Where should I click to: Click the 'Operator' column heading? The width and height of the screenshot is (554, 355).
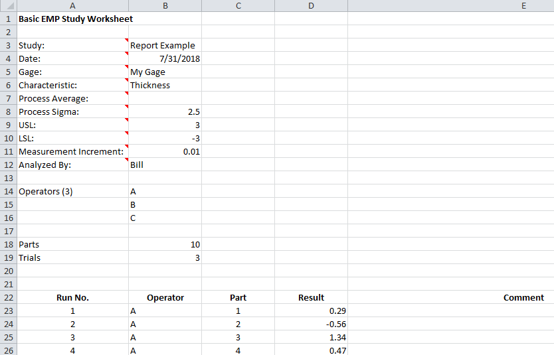tap(165, 297)
